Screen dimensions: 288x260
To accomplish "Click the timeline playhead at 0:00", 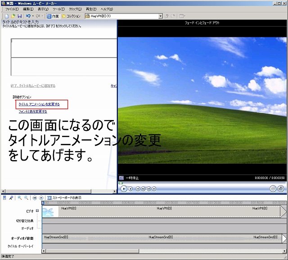I will coord(43,203).
